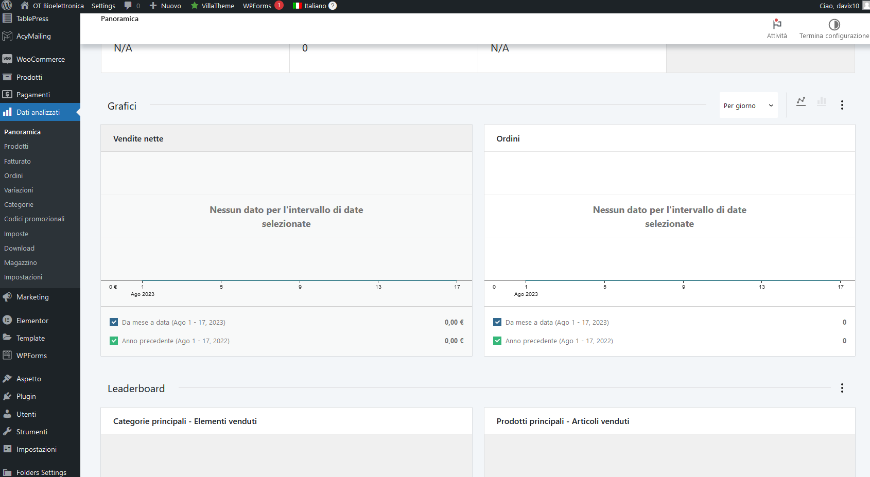Click the home icon beside OT Bioelettronica
This screenshot has width=870, height=477.
point(24,6)
